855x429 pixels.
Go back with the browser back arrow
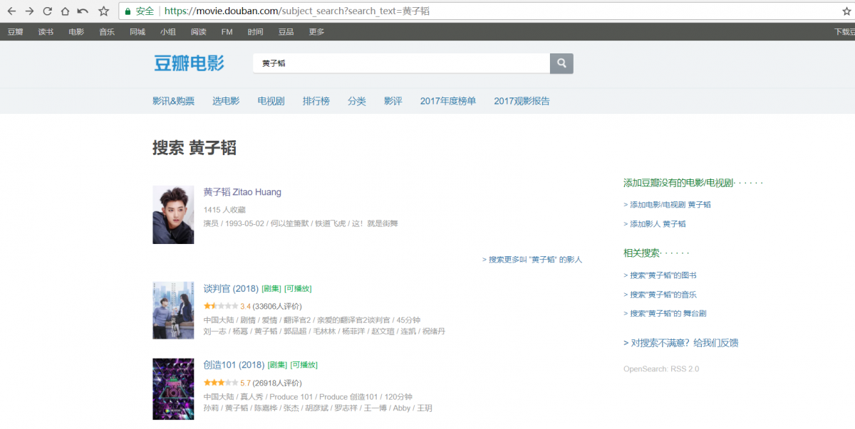coord(11,11)
